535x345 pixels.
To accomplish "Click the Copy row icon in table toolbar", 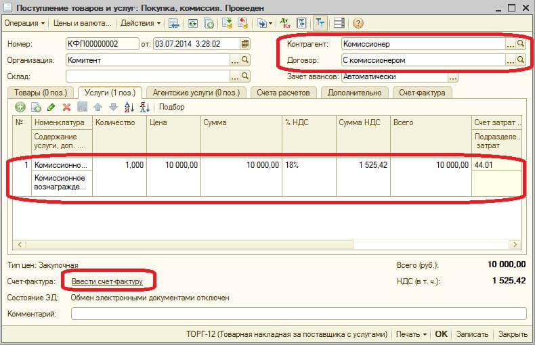I will click(x=36, y=107).
